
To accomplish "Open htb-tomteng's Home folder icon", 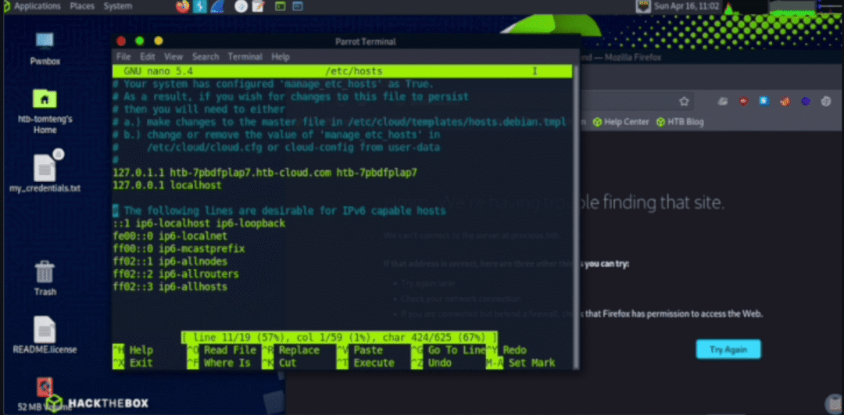I will pos(45,112).
